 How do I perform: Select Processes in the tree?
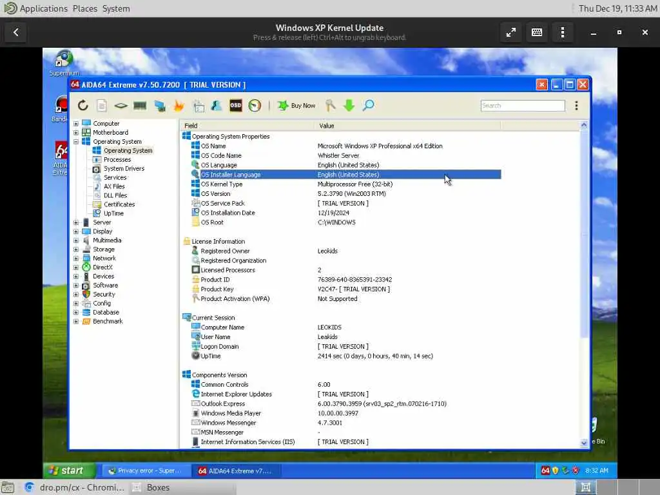(x=117, y=160)
